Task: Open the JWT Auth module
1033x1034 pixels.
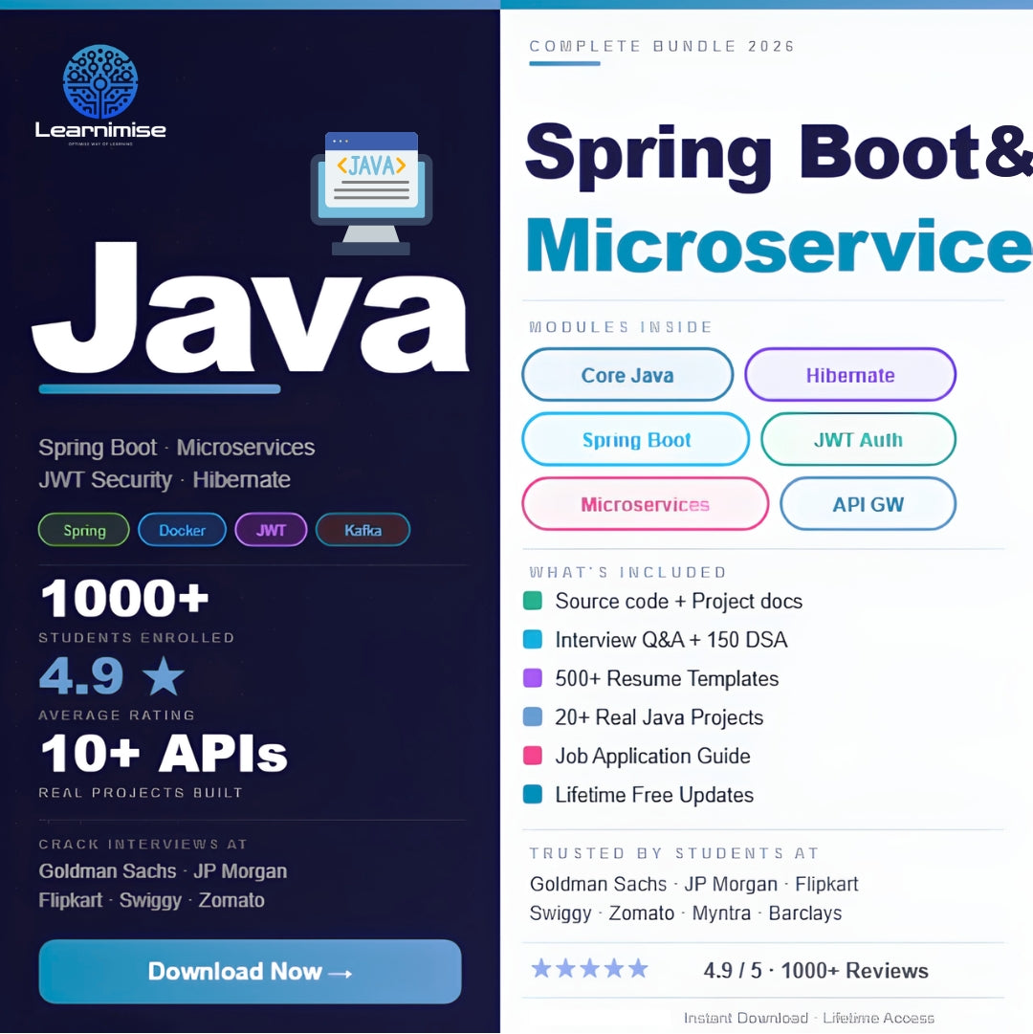Action: tap(858, 439)
